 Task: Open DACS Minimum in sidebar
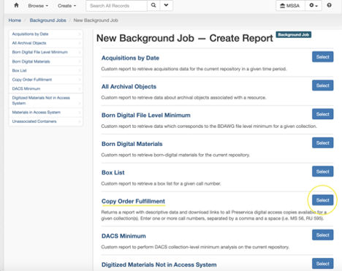46,88
